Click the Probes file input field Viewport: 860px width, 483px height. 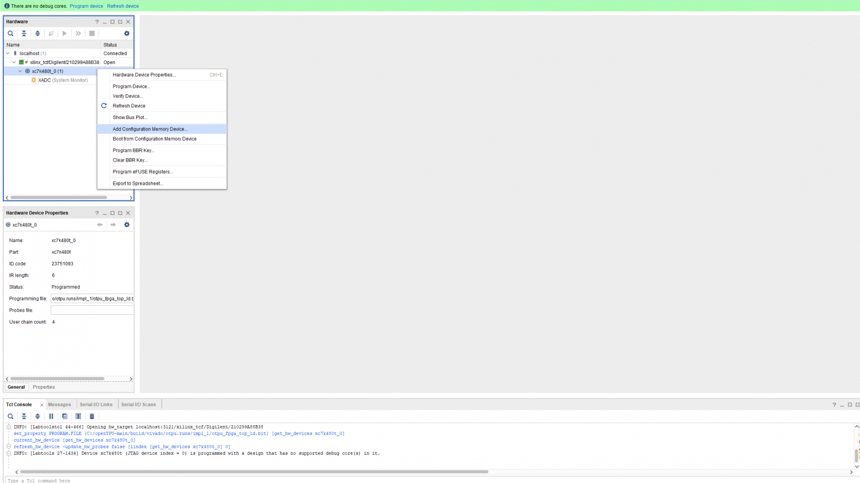[92, 310]
